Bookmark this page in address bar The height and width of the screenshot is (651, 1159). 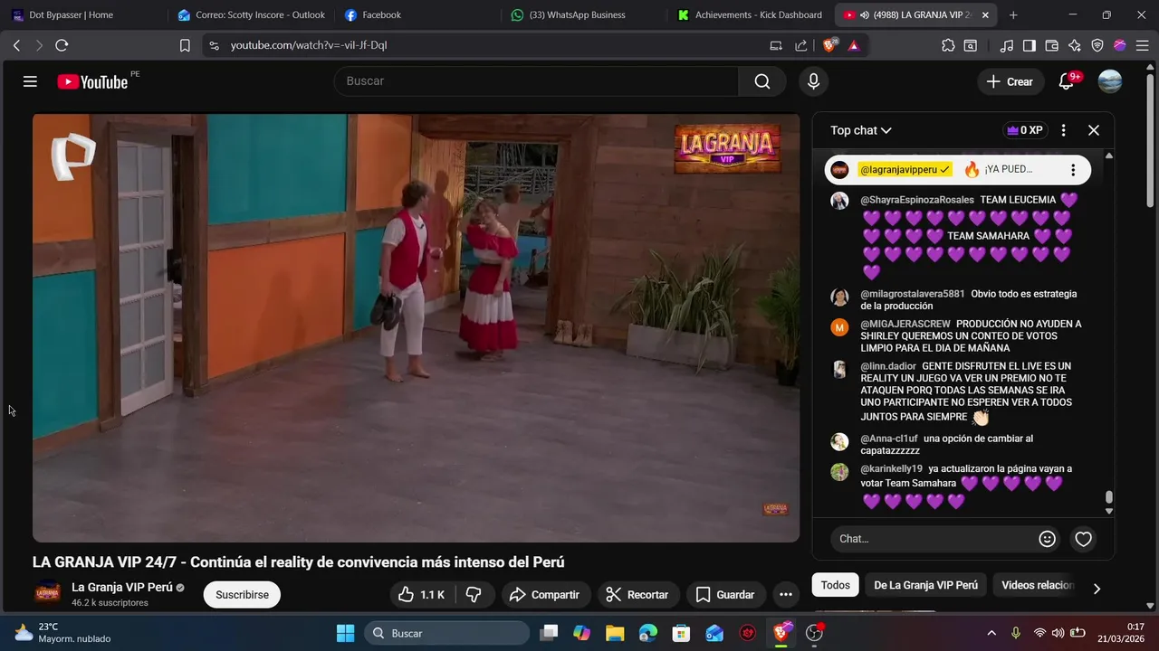tap(185, 45)
